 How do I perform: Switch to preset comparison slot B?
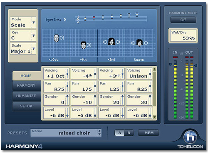[129, 133]
